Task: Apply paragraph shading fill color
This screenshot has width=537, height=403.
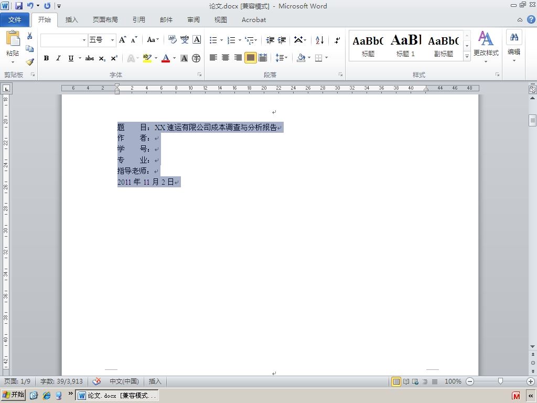Action: click(301, 58)
